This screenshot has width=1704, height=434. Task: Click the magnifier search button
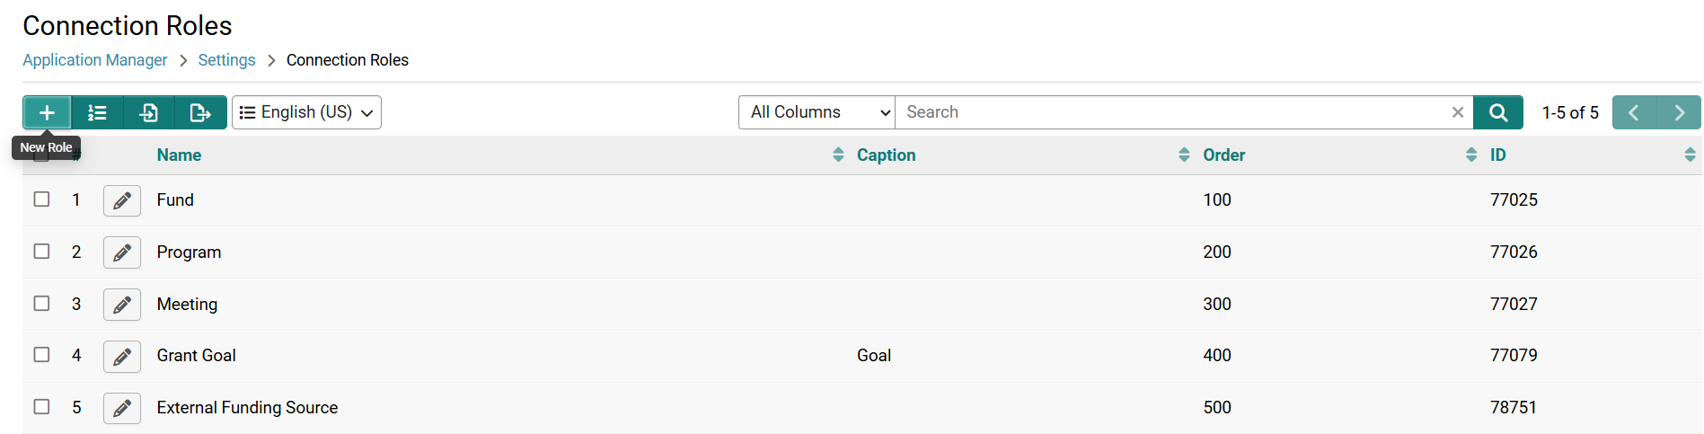point(1498,112)
